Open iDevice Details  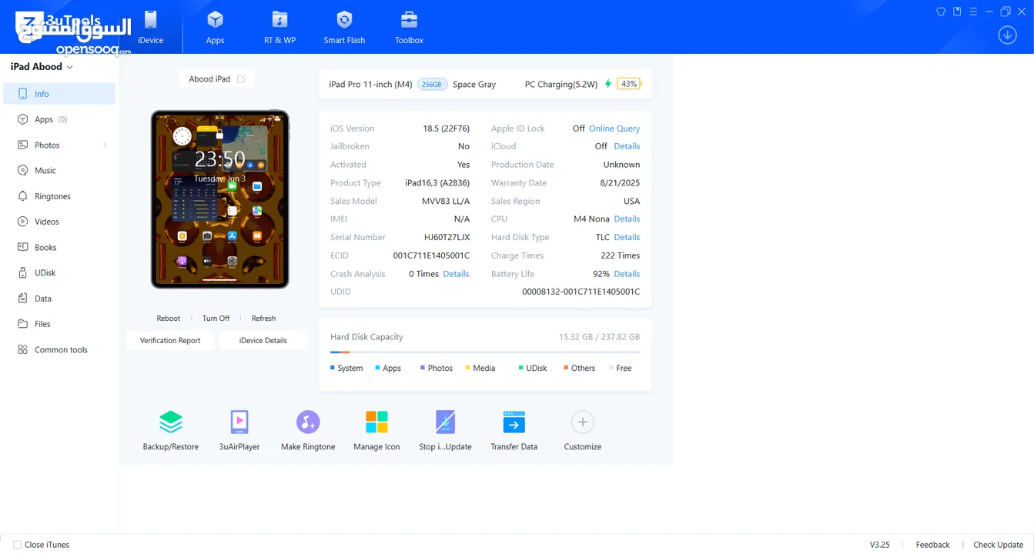263,340
